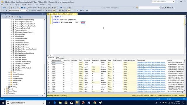Open Google Chrome from taskbar
Image resolution: width=187 pixels, height=105 pixels.
95,103
